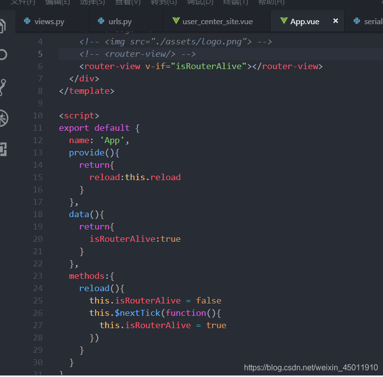Open the Search icon in activity bar

pos(3,54)
